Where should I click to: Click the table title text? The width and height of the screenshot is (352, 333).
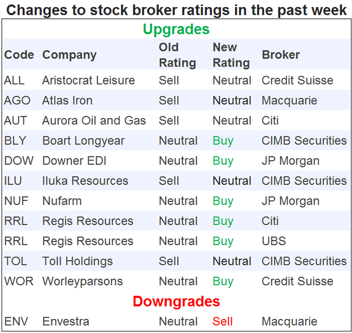point(177,10)
